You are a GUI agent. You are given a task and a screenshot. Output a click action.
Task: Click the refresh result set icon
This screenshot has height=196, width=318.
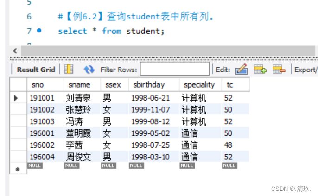click(89, 70)
